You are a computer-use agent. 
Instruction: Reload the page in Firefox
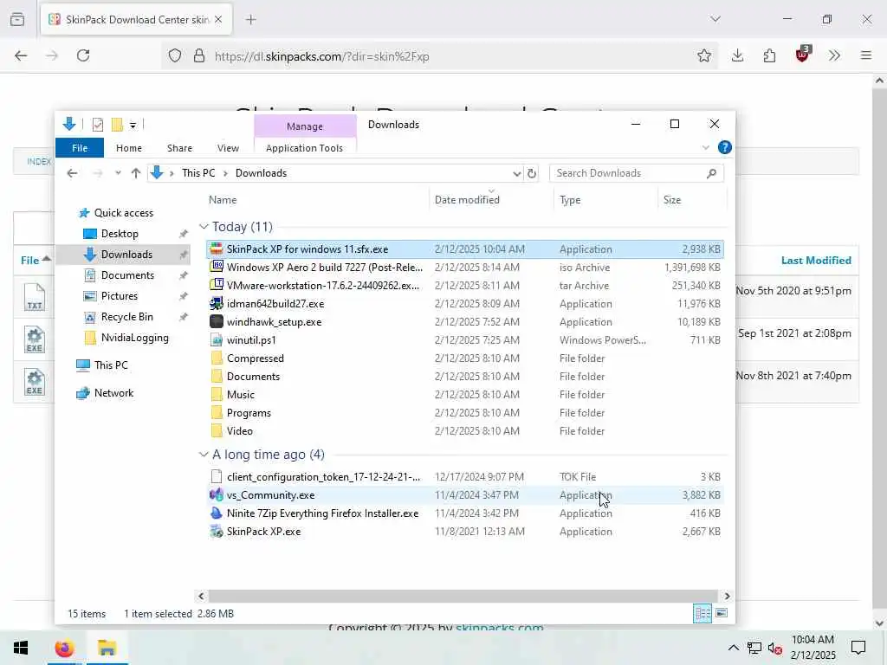(83, 55)
